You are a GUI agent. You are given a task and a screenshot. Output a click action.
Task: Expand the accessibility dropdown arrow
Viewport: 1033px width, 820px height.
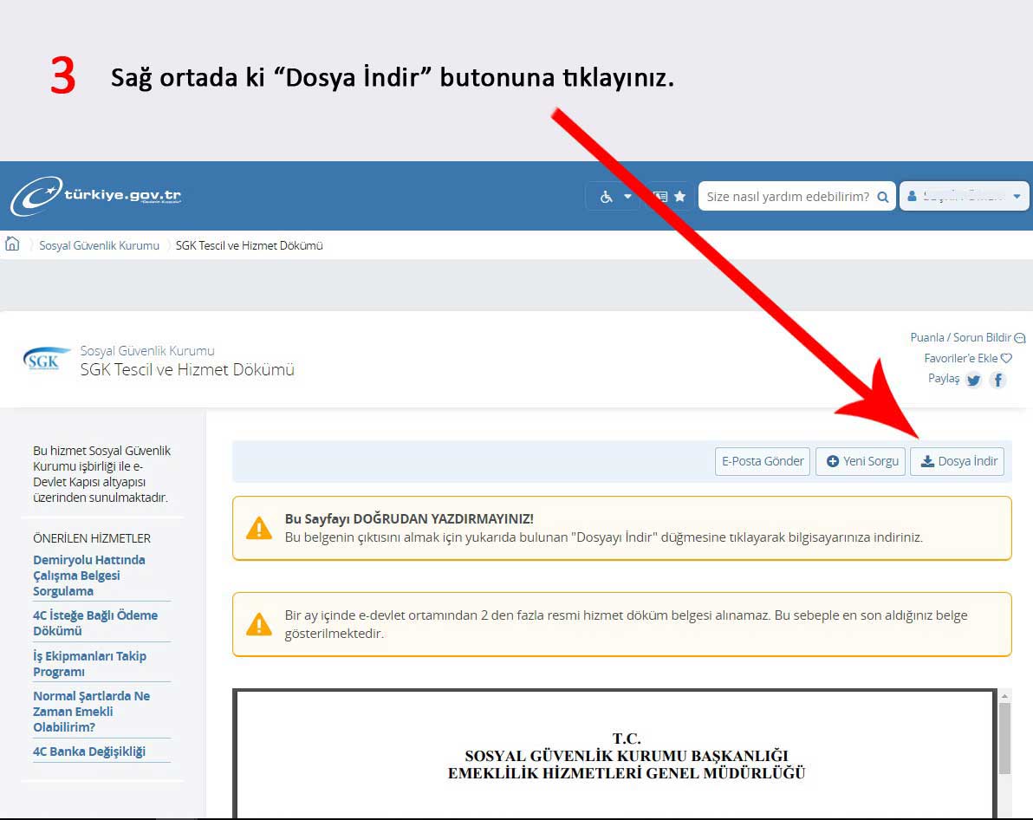click(x=627, y=197)
